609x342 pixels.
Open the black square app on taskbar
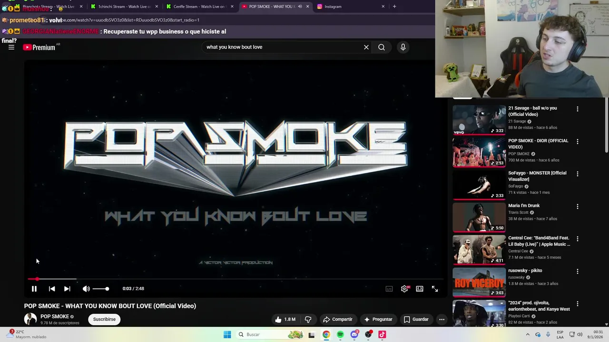[x=312, y=334]
